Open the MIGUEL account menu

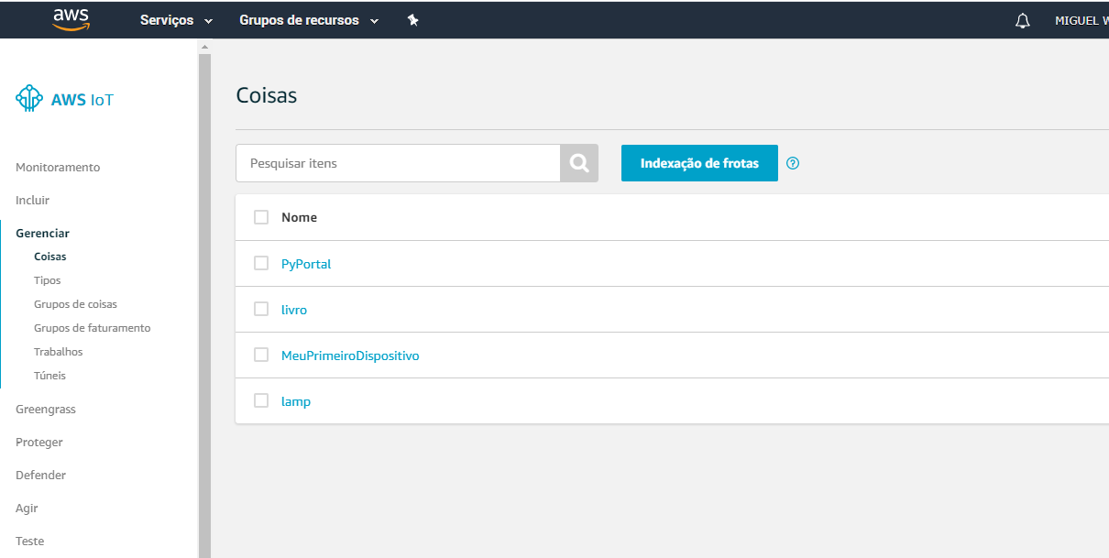pos(1082,20)
